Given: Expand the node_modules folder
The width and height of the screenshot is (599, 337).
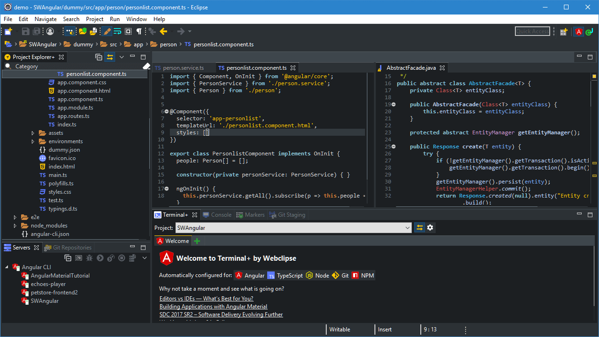Looking at the screenshot, I should click(15, 226).
